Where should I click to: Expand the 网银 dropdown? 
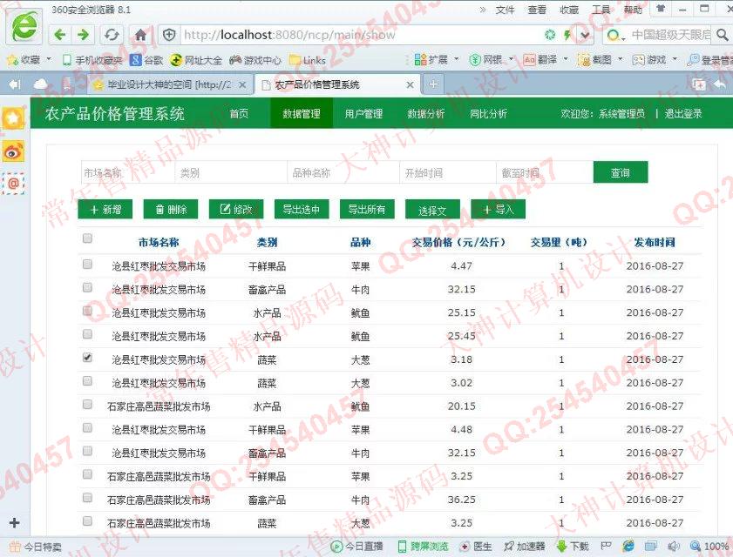pos(511,59)
